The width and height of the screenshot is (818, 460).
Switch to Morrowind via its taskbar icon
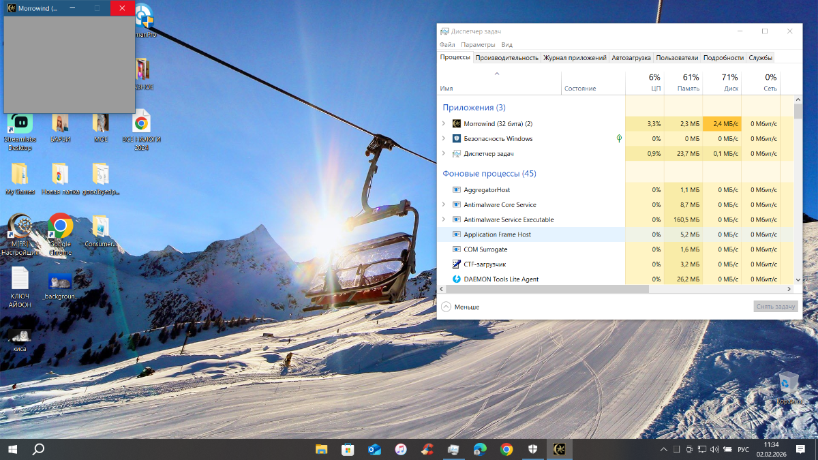(560, 449)
